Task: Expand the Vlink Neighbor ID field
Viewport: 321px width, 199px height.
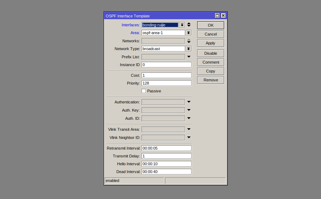Action: (x=189, y=138)
